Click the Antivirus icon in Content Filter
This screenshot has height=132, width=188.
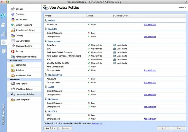click(13, 70)
